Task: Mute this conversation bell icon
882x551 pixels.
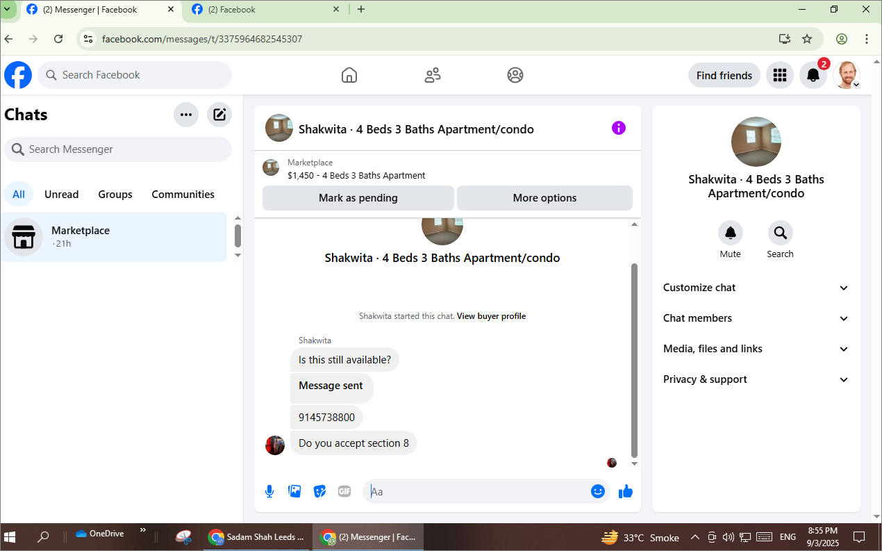Action: click(x=731, y=233)
